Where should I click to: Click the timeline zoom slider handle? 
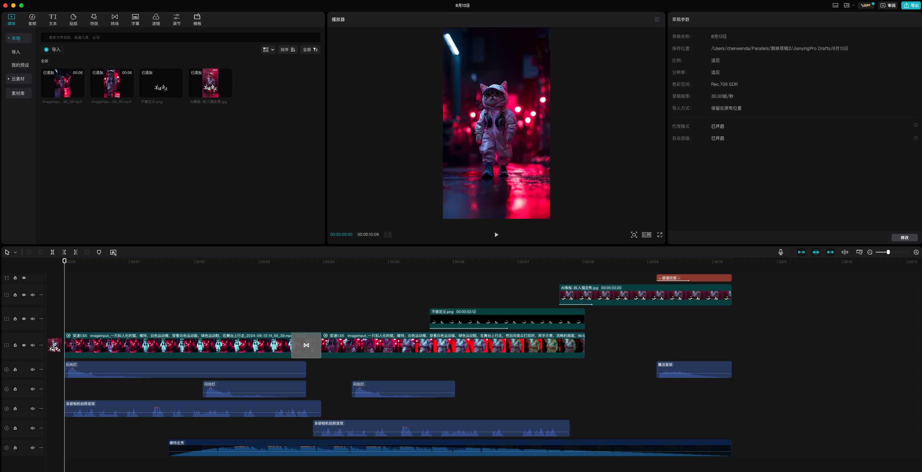[888, 252]
